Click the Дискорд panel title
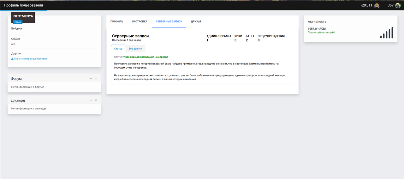Screen dimensions: 404x179 point(18,100)
